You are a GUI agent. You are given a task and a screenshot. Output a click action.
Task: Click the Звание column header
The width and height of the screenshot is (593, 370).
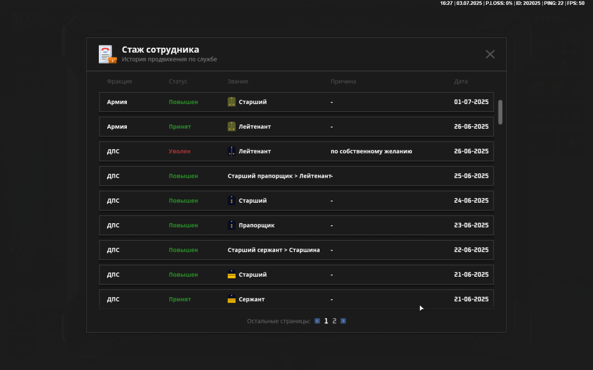coord(238,81)
